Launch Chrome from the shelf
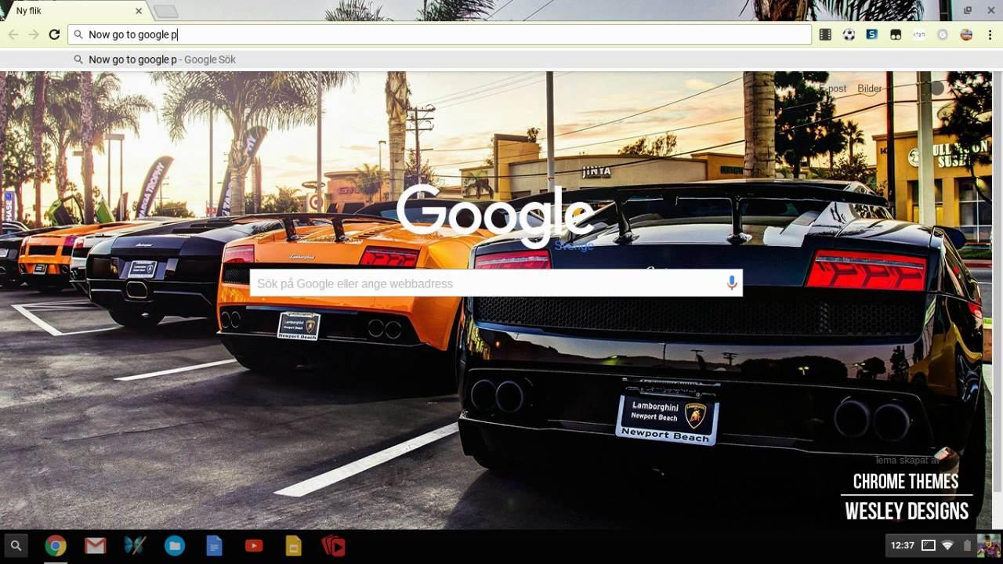This screenshot has width=1003, height=564. click(55, 545)
